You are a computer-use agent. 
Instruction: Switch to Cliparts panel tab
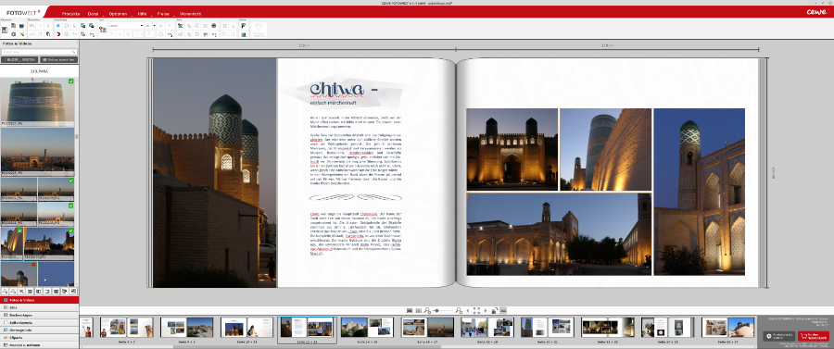point(39,337)
